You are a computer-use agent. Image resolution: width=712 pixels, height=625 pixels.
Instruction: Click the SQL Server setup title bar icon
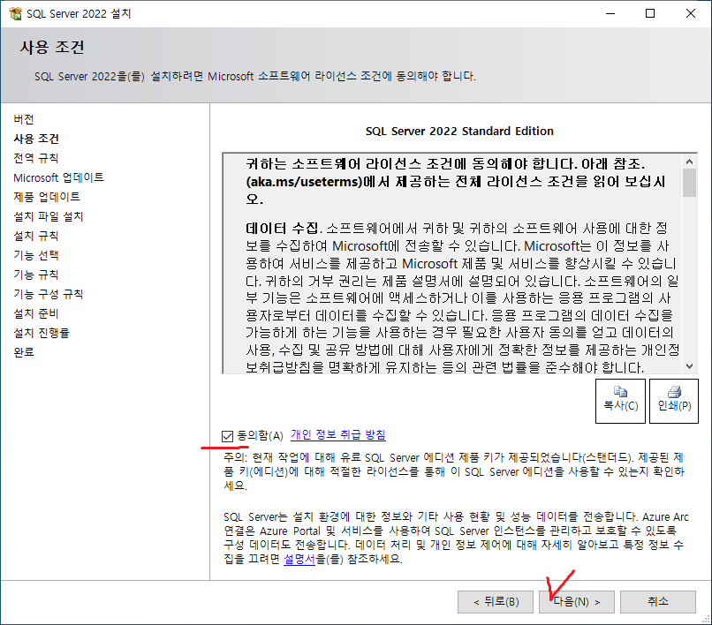coord(15,13)
